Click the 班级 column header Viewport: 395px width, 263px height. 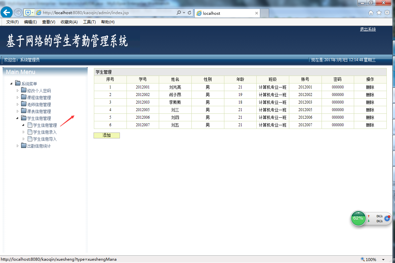point(272,80)
